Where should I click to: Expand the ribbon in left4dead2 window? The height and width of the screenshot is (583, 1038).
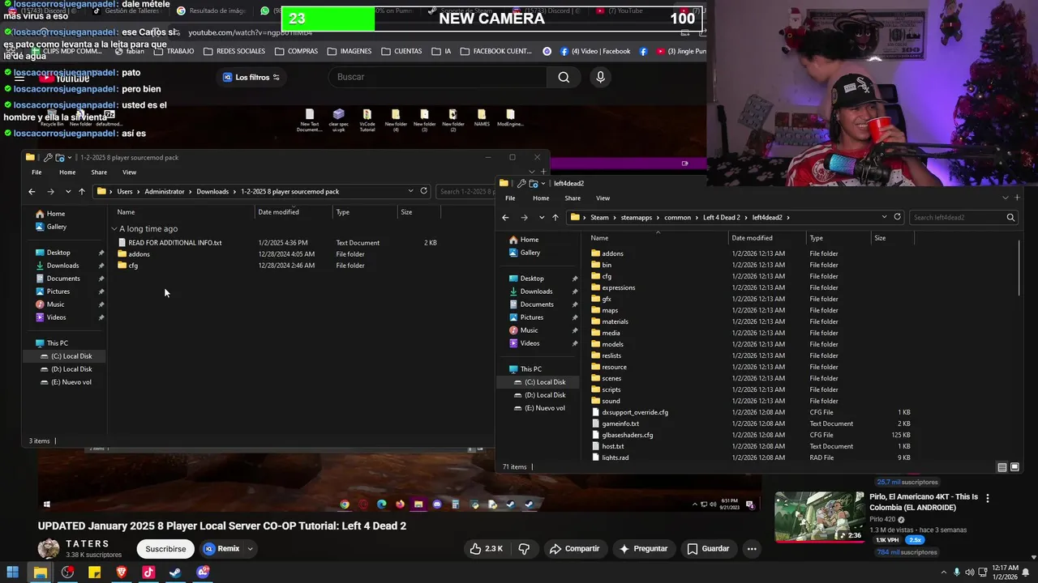tap(1006, 198)
